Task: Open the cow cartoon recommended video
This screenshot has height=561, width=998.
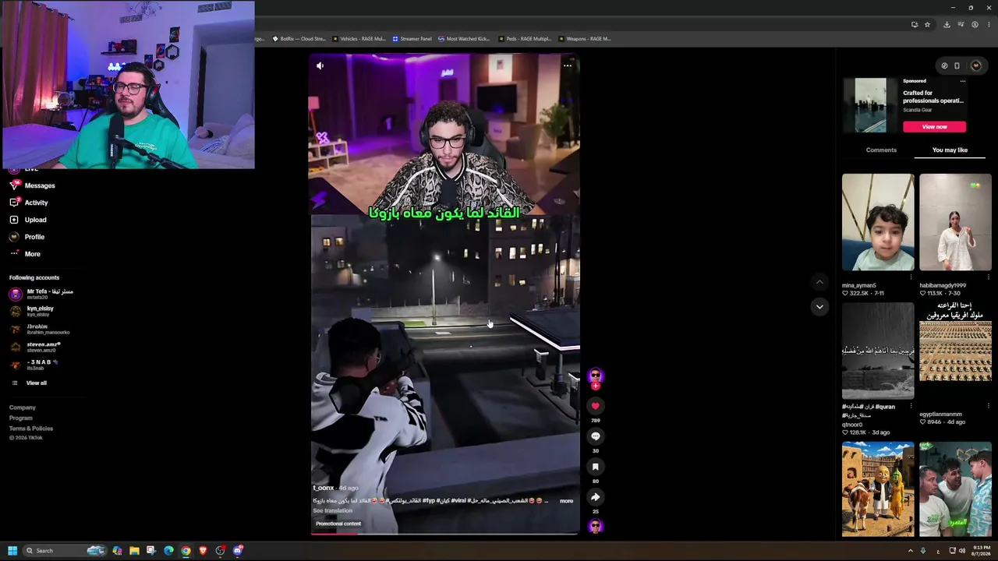Action: [878, 489]
